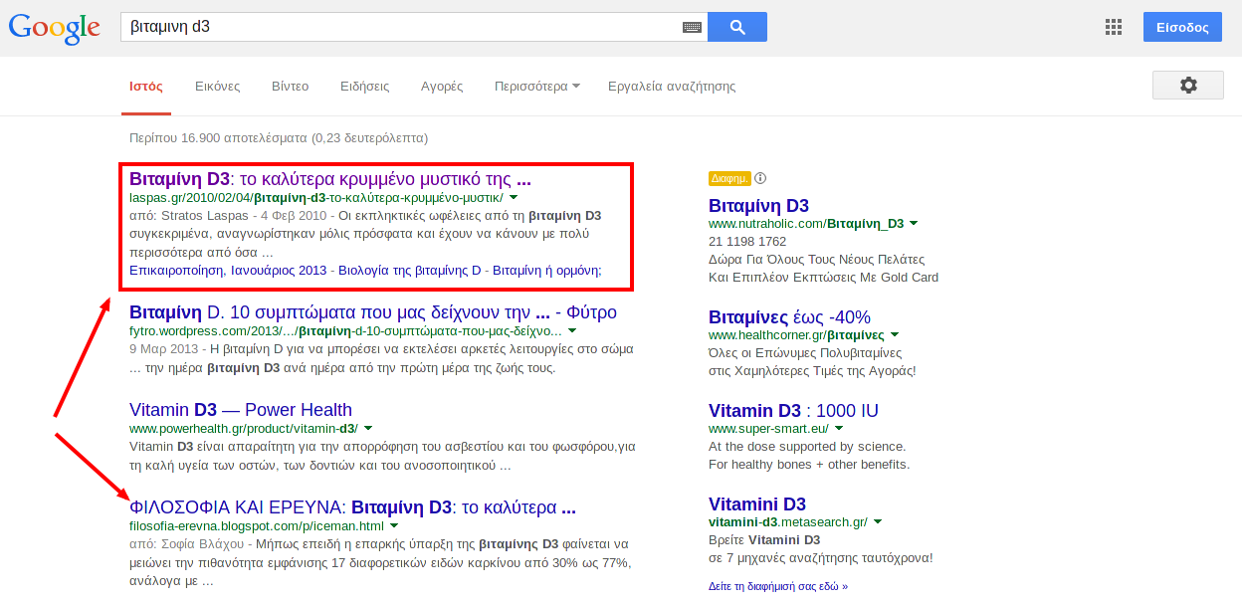Screen dimensions: 1242x603
Task: Click Δείτε τη διαφήμισή σας εδώ link
Action: coord(778,587)
